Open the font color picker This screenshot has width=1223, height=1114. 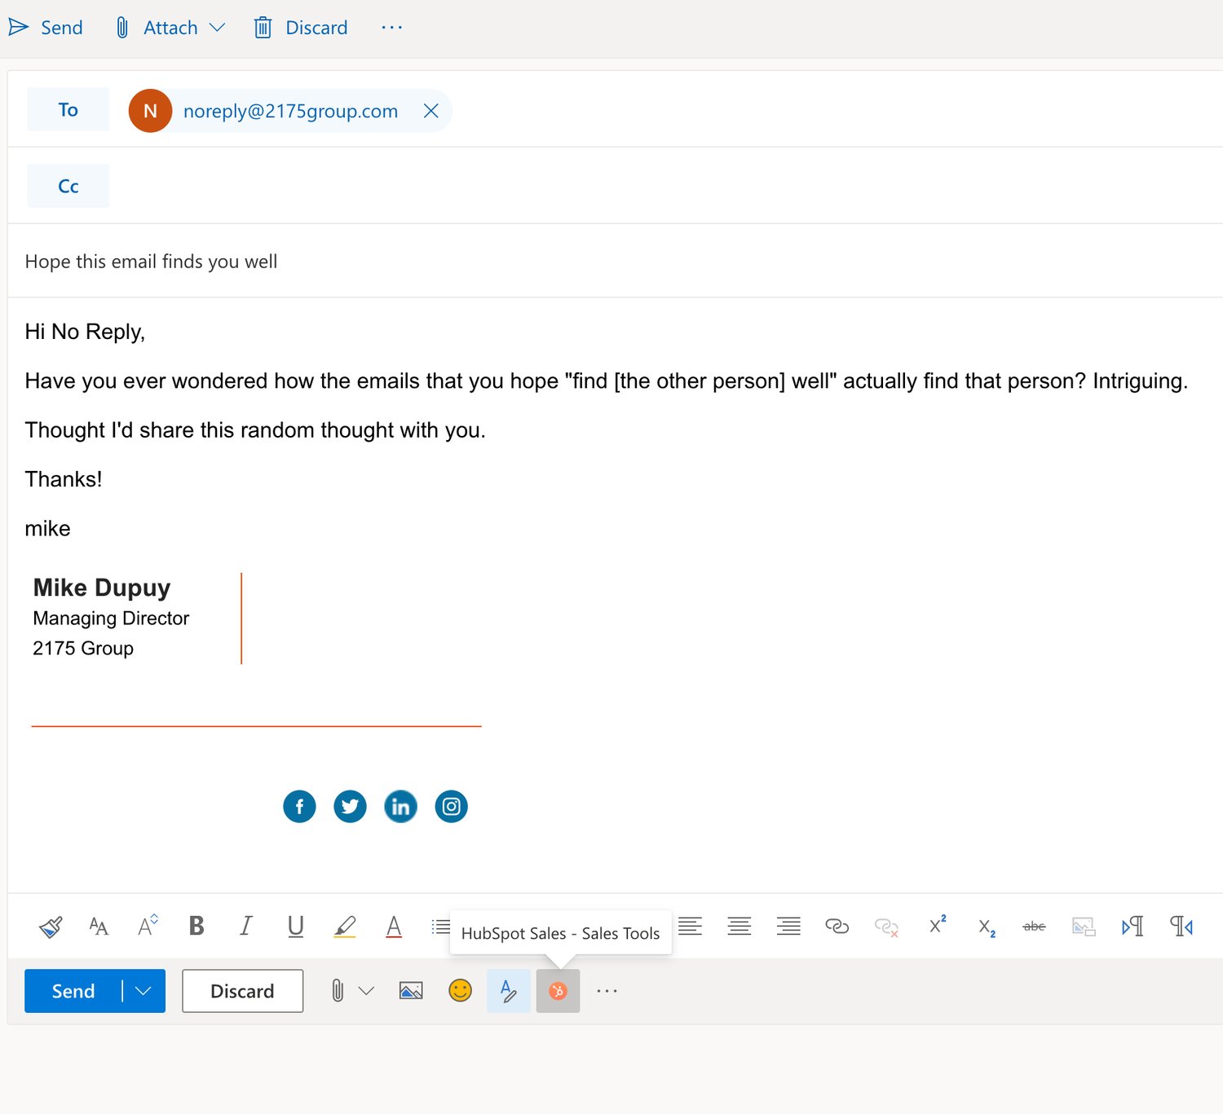(x=393, y=927)
